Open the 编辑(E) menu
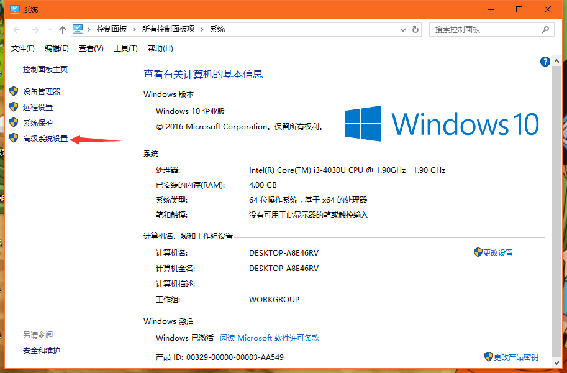The height and width of the screenshot is (373, 567). [57, 48]
